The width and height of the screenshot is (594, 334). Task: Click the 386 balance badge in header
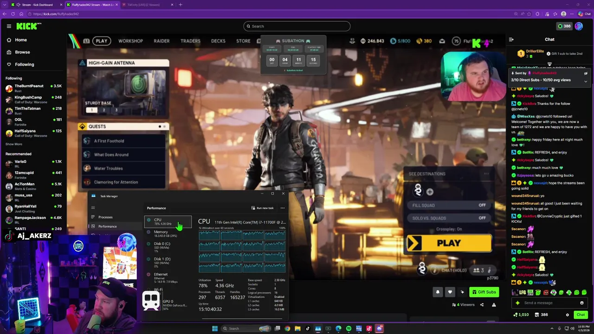(x=564, y=26)
